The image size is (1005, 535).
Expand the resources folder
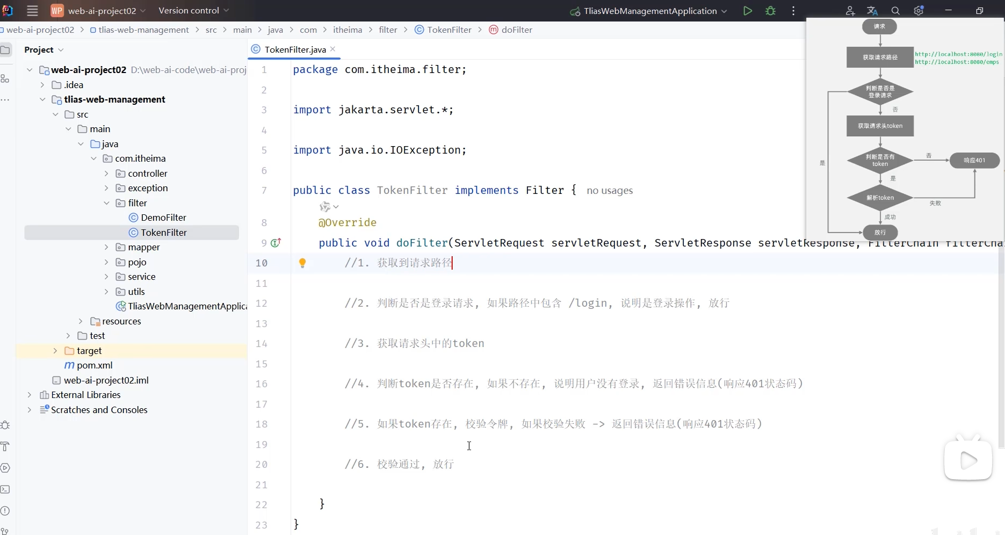click(81, 321)
